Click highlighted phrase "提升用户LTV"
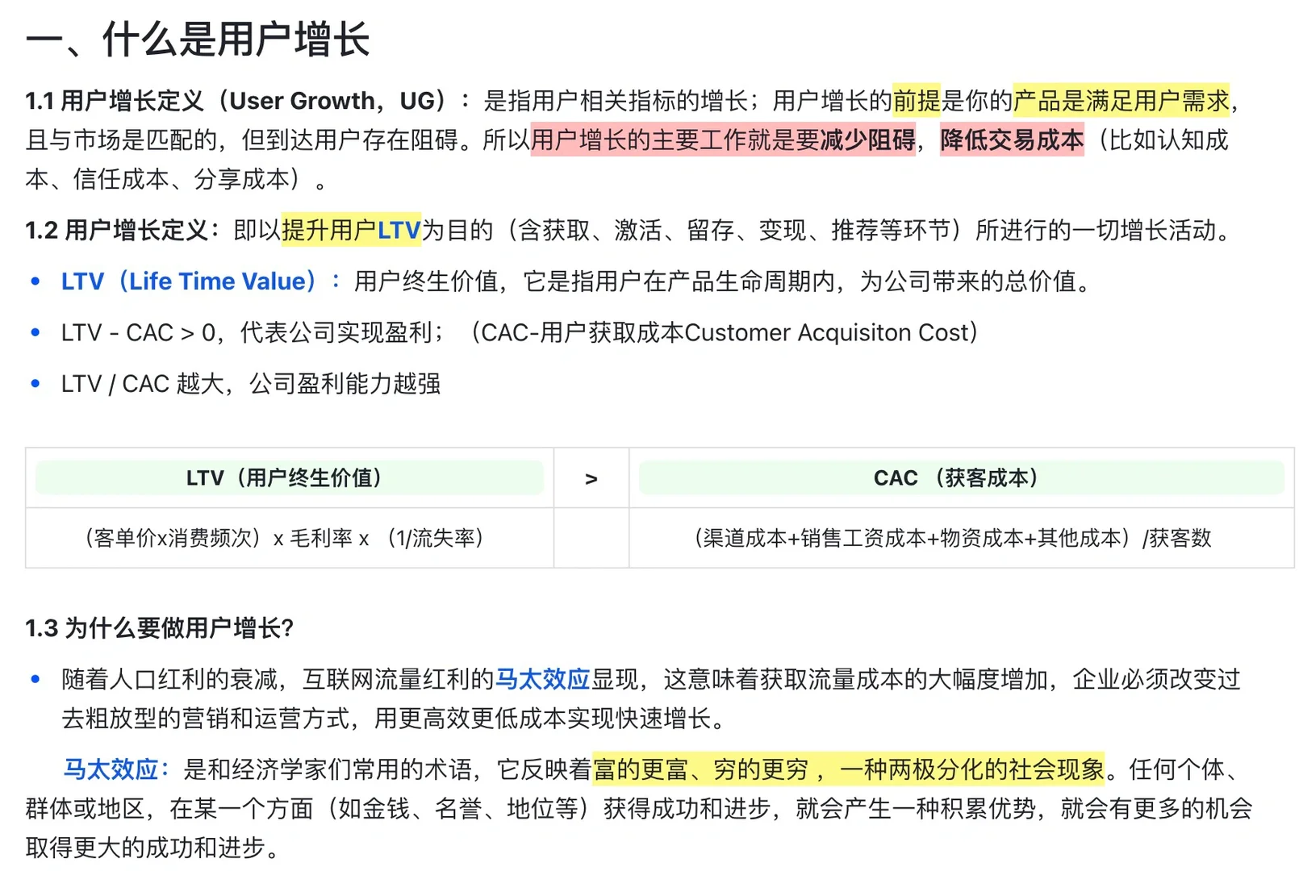 351,231
